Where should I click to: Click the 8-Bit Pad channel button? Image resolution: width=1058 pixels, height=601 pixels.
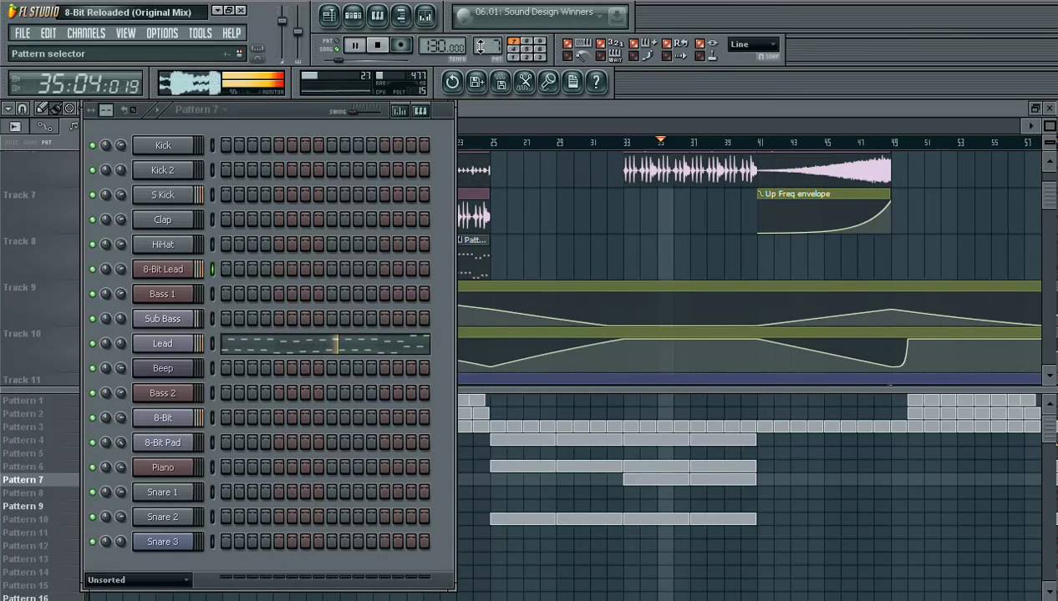(163, 442)
